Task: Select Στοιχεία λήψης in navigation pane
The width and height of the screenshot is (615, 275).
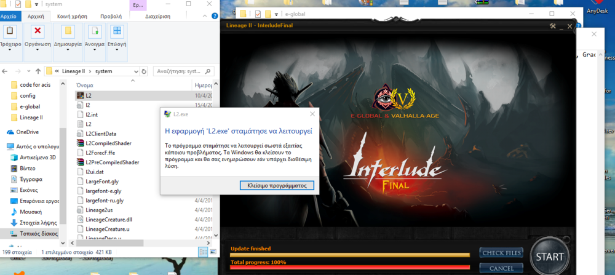Action: click(x=34, y=223)
